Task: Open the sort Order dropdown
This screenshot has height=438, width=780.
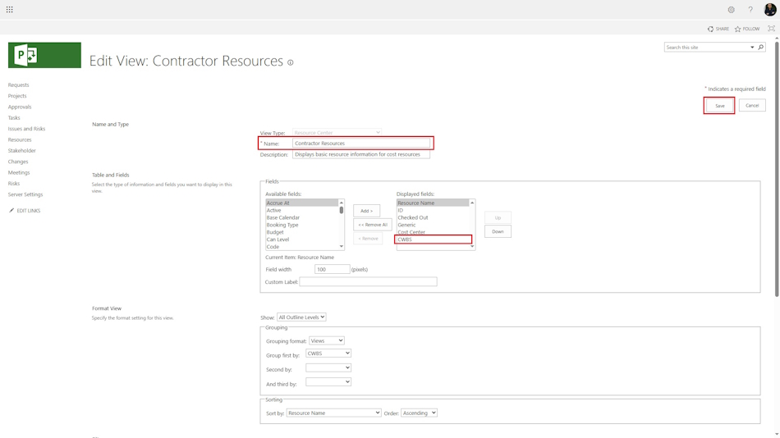Action: coord(419,413)
